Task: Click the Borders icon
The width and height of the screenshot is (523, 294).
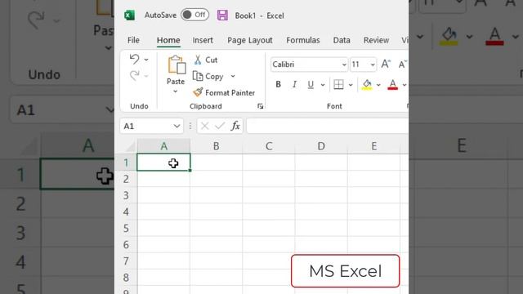Action: [338, 85]
